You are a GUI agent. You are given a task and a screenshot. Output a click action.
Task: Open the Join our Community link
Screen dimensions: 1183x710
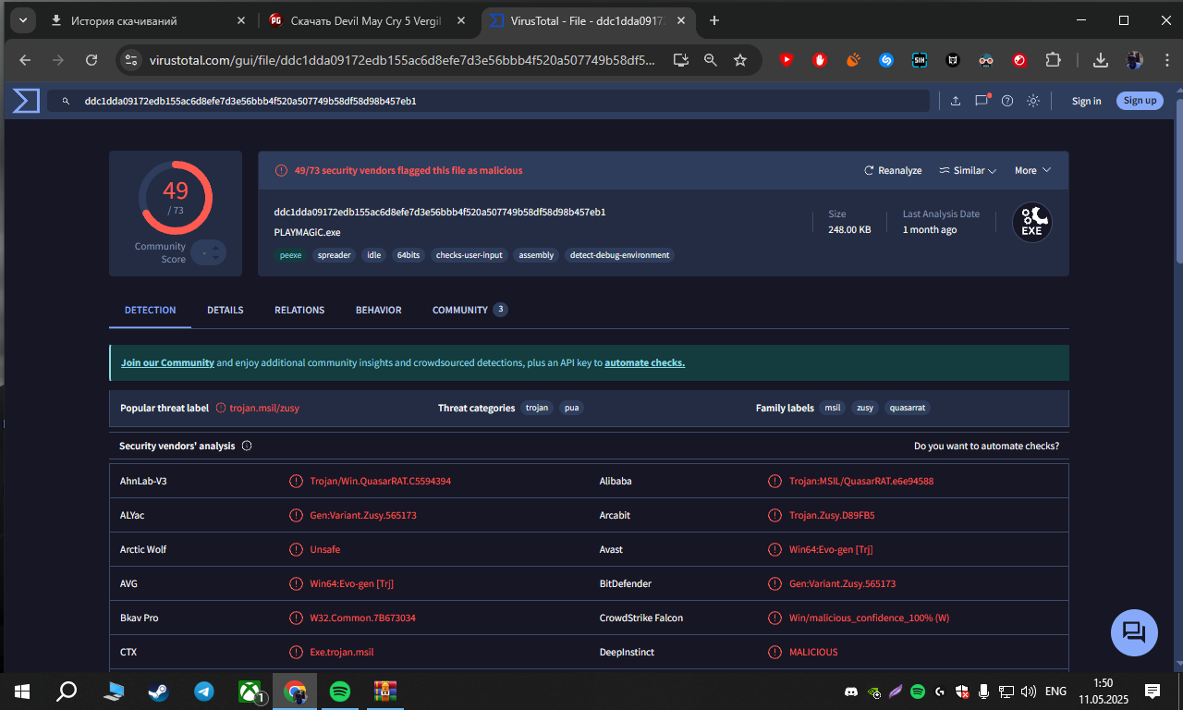tap(167, 363)
